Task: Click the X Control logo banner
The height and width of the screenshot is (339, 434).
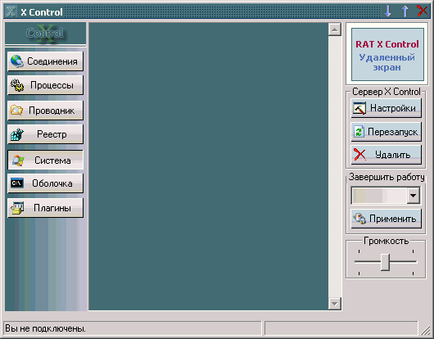Action: [45, 34]
